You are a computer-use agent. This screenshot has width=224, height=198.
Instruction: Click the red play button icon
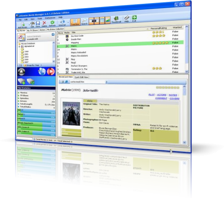51,71
